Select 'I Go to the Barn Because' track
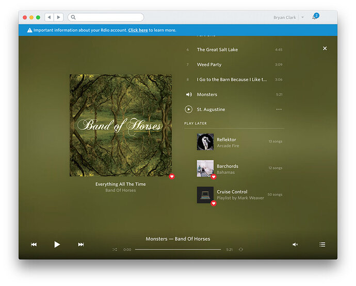Screen dimensions: 356x286 [x=232, y=79]
